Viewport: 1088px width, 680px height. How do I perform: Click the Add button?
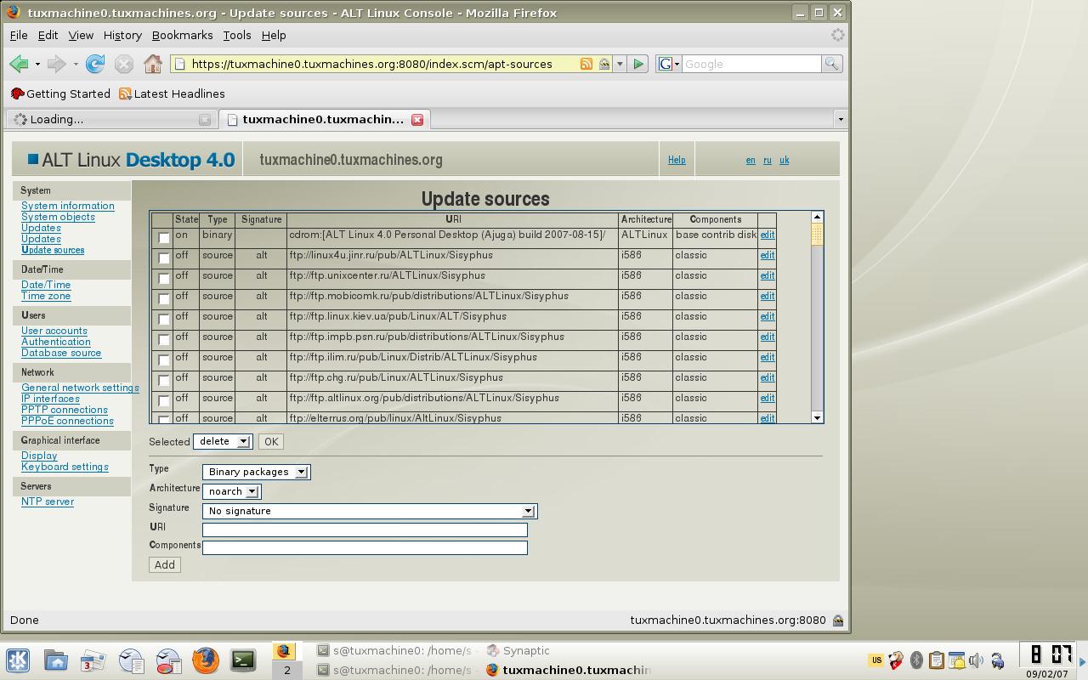point(165,564)
